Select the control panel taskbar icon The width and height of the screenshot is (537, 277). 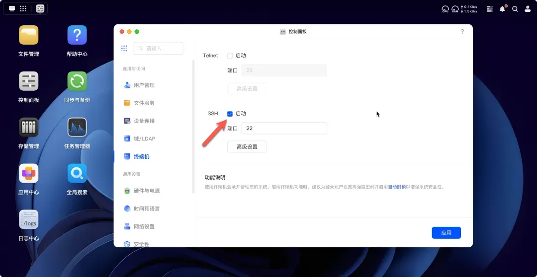40,9
